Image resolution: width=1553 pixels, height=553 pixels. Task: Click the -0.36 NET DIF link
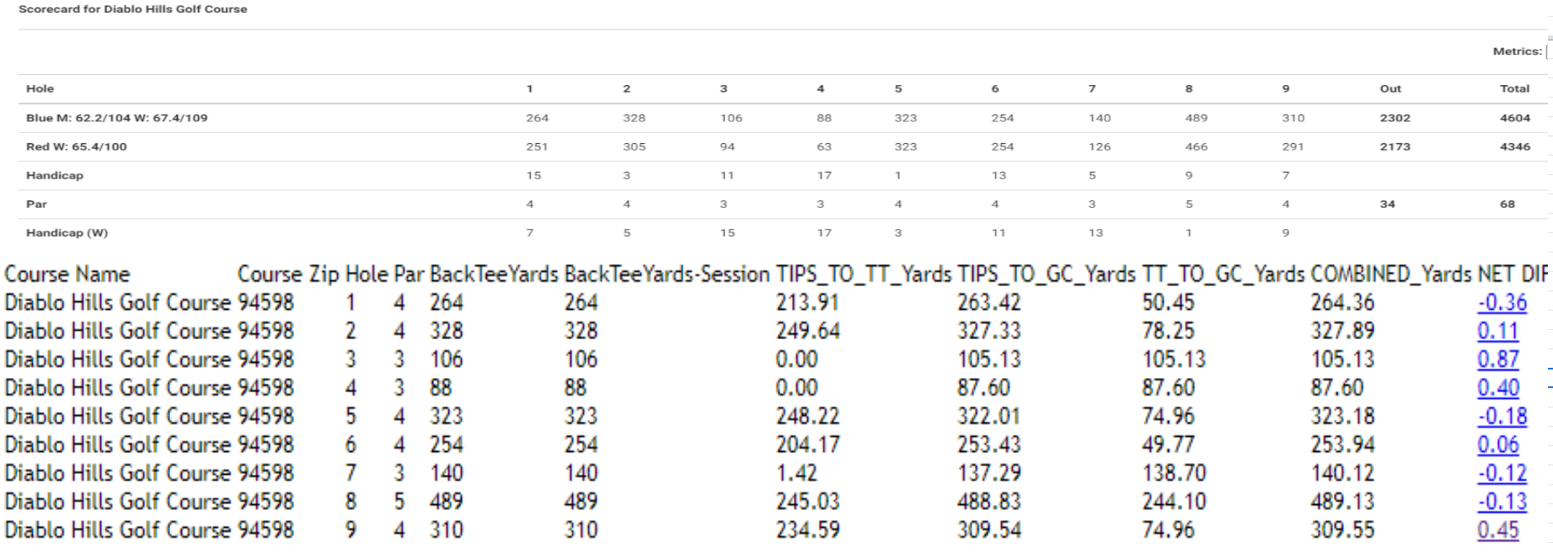tap(1502, 303)
